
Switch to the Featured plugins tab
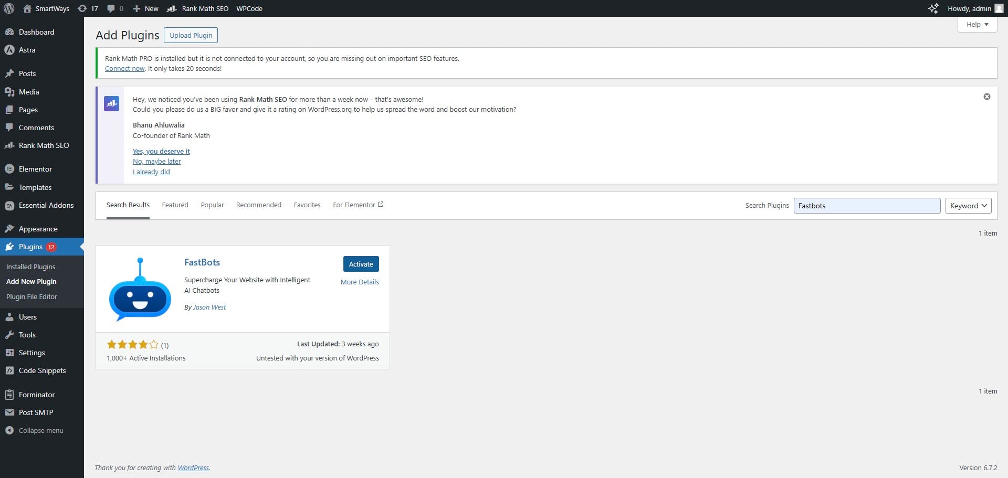click(x=175, y=205)
